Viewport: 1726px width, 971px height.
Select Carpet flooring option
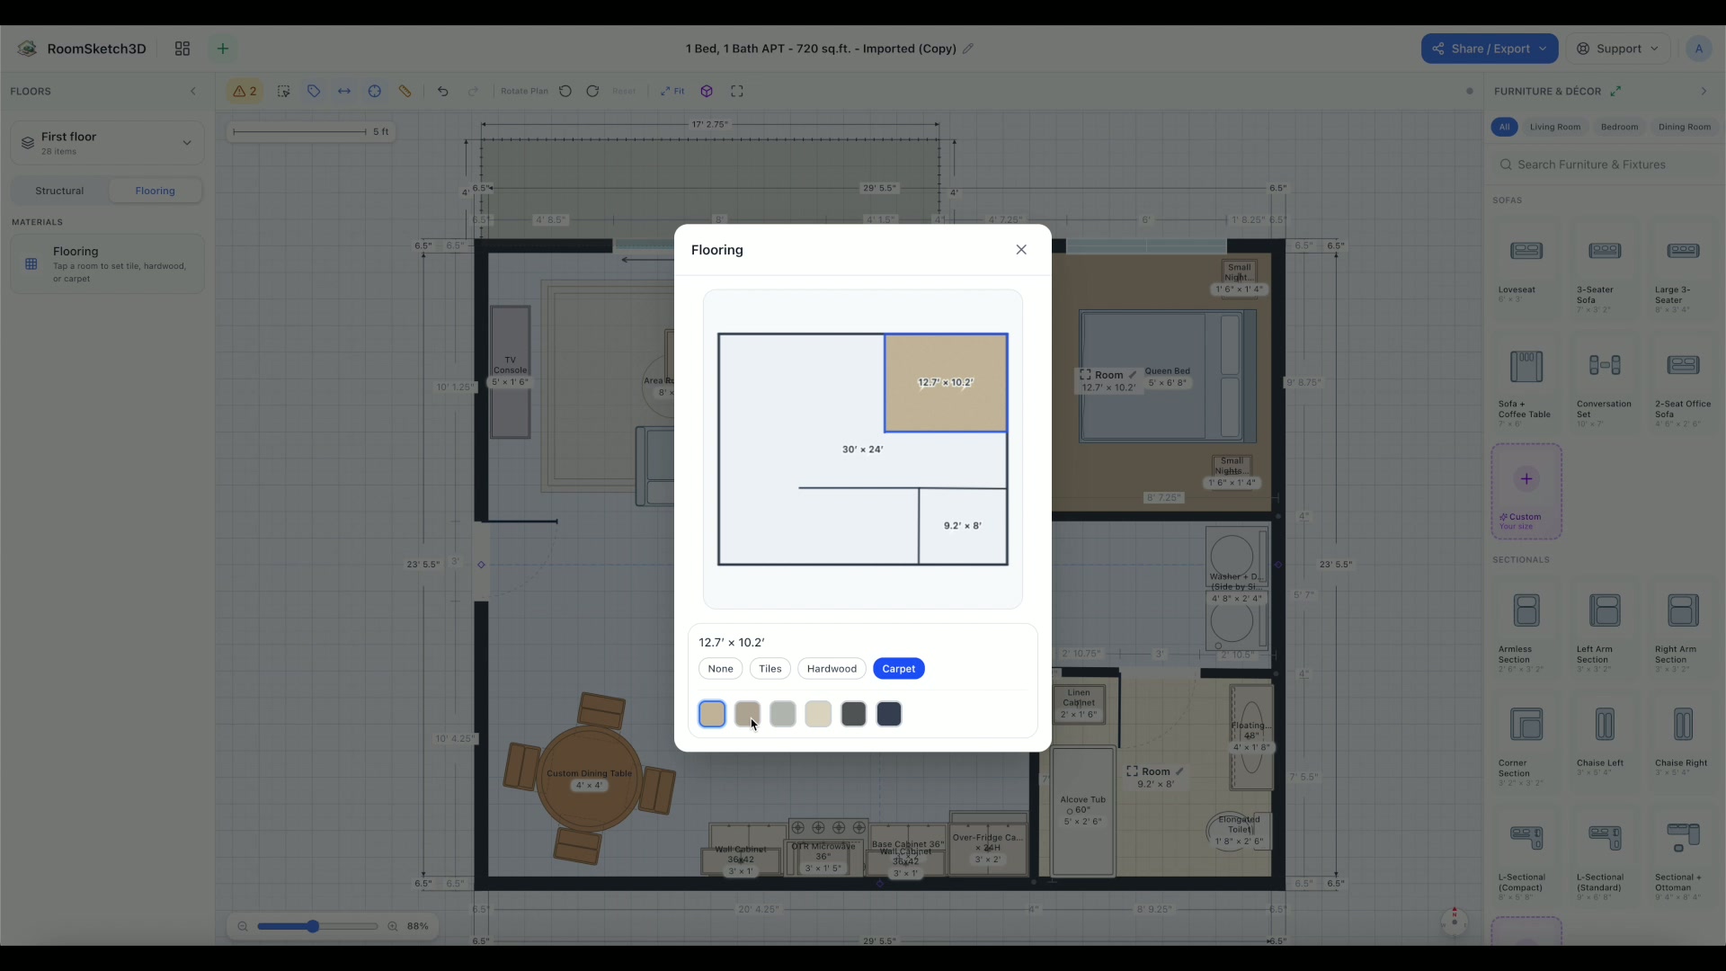[x=899, y=669]
